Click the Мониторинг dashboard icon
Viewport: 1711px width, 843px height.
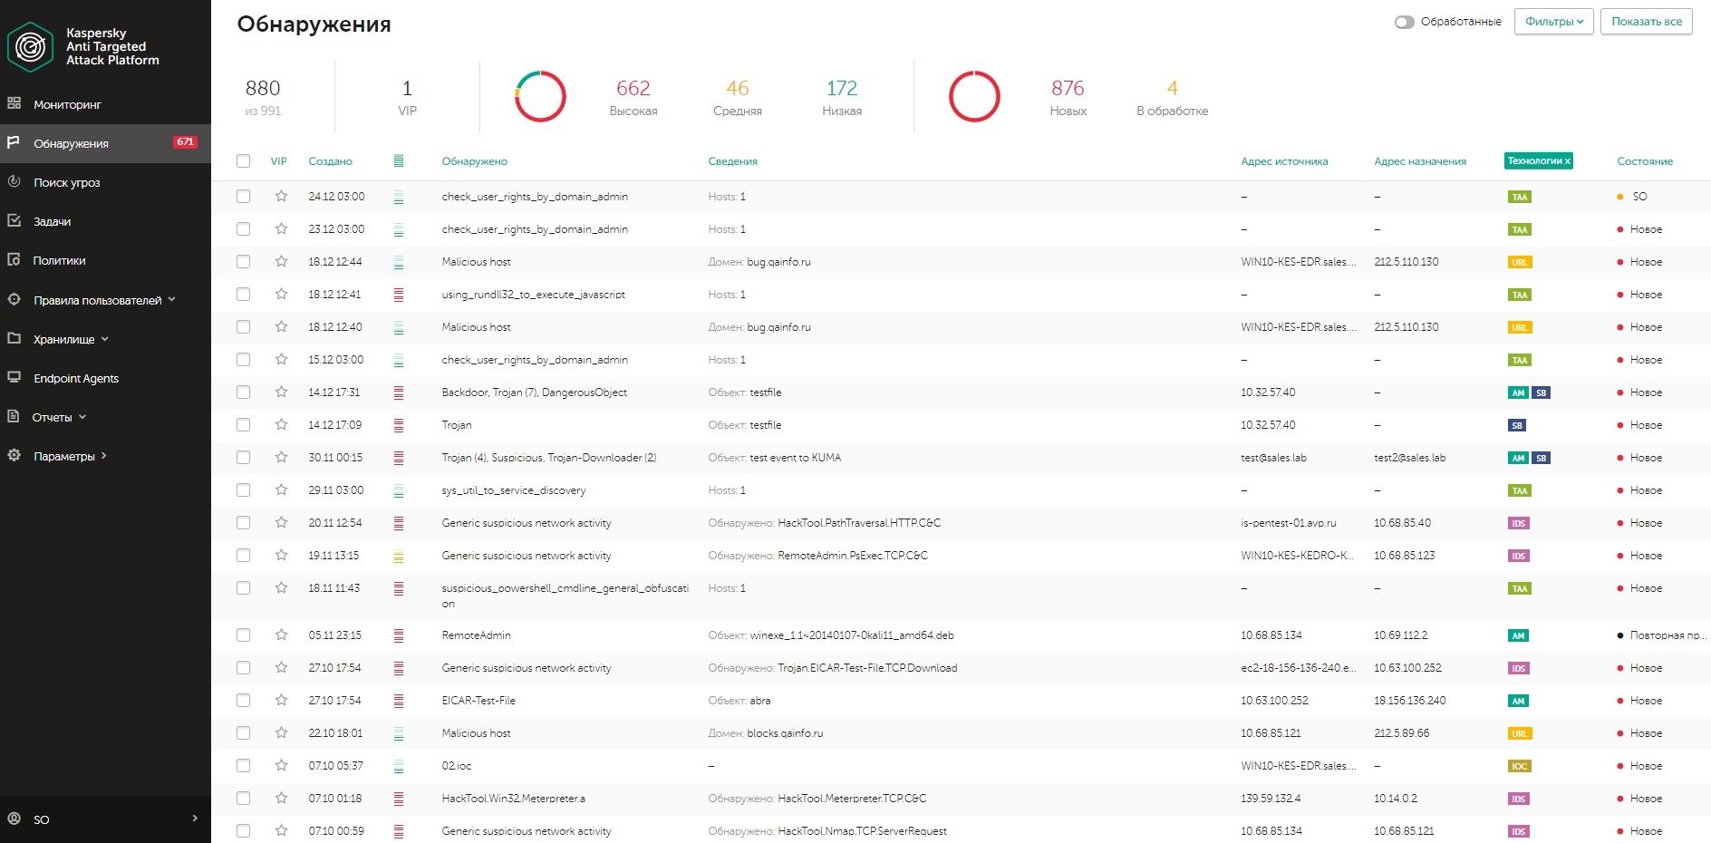point(14,103)
